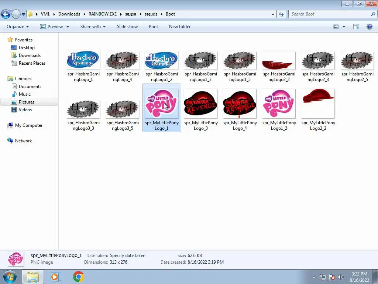
Task: Click New folder in the toolbar
Action: [180, 27]
